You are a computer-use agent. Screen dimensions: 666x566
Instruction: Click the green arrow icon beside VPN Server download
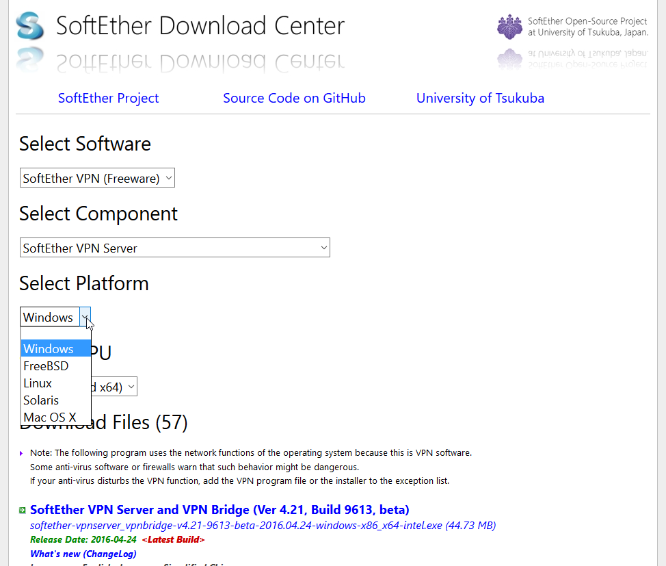(23, 511)
